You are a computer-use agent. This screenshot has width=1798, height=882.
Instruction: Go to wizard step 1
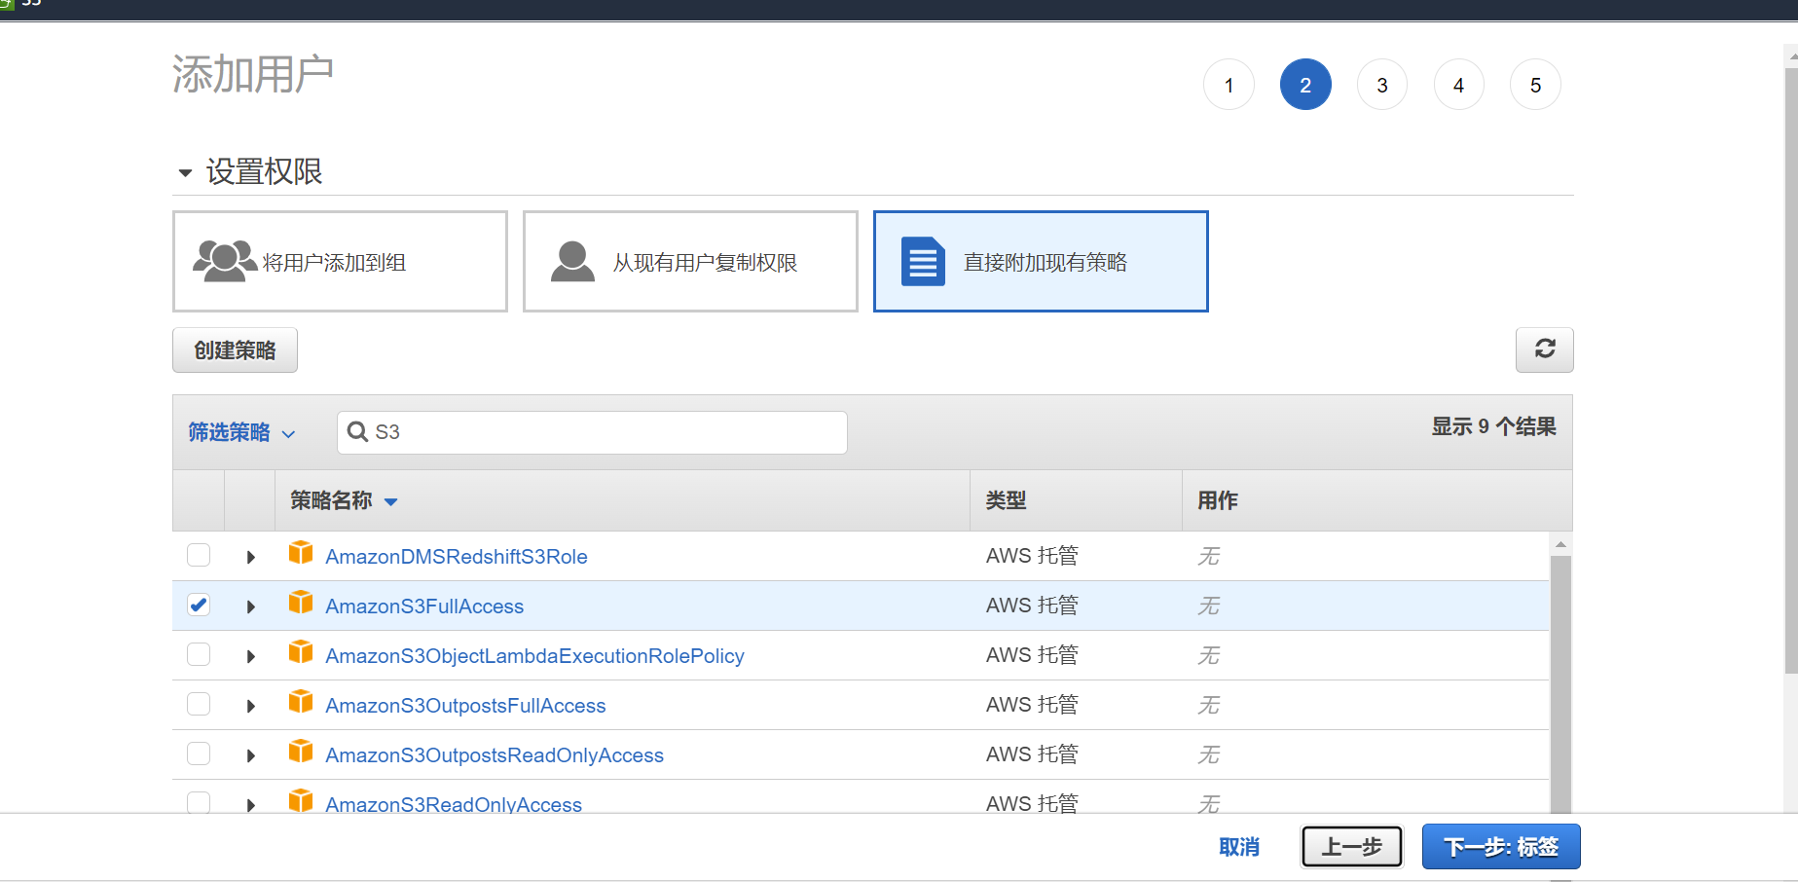(x=1229, y=85)
